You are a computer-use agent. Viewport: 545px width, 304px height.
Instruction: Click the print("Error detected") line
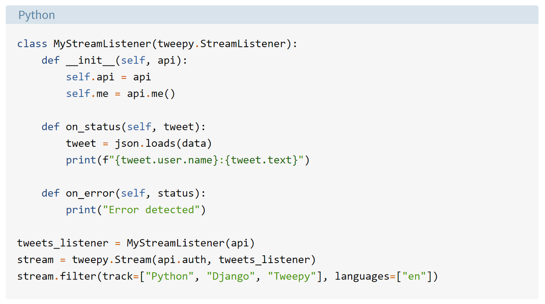[136, 210]
